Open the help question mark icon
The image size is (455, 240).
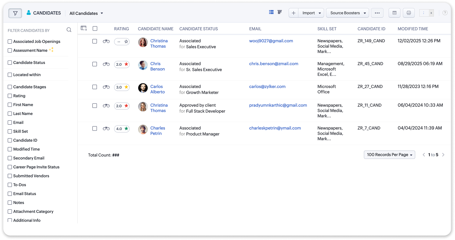[445, 13]
